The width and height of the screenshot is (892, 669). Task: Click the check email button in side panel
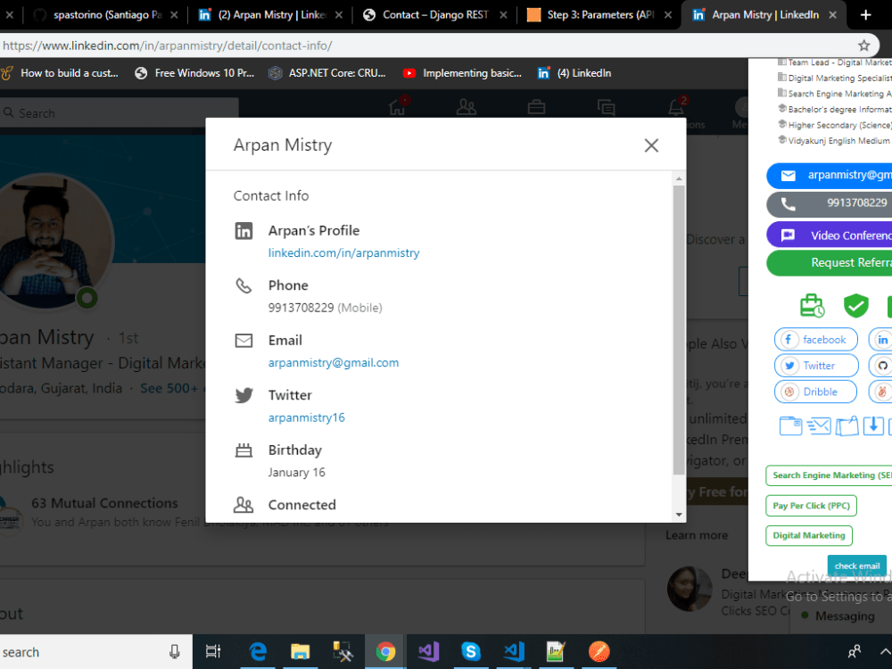pyautogui.click(x=856, y=565)
